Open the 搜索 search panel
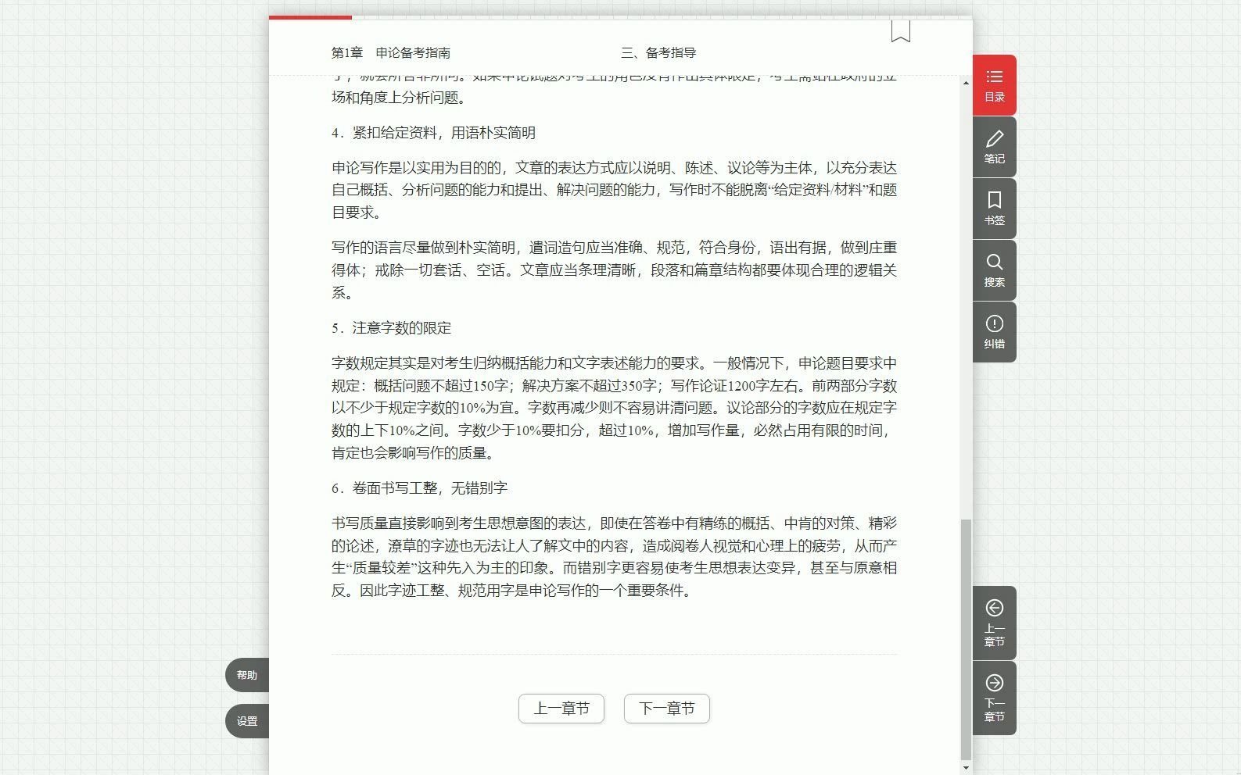Image resolution: width=1241 pixels, height=775 pixels. click(x=994, y=270)
